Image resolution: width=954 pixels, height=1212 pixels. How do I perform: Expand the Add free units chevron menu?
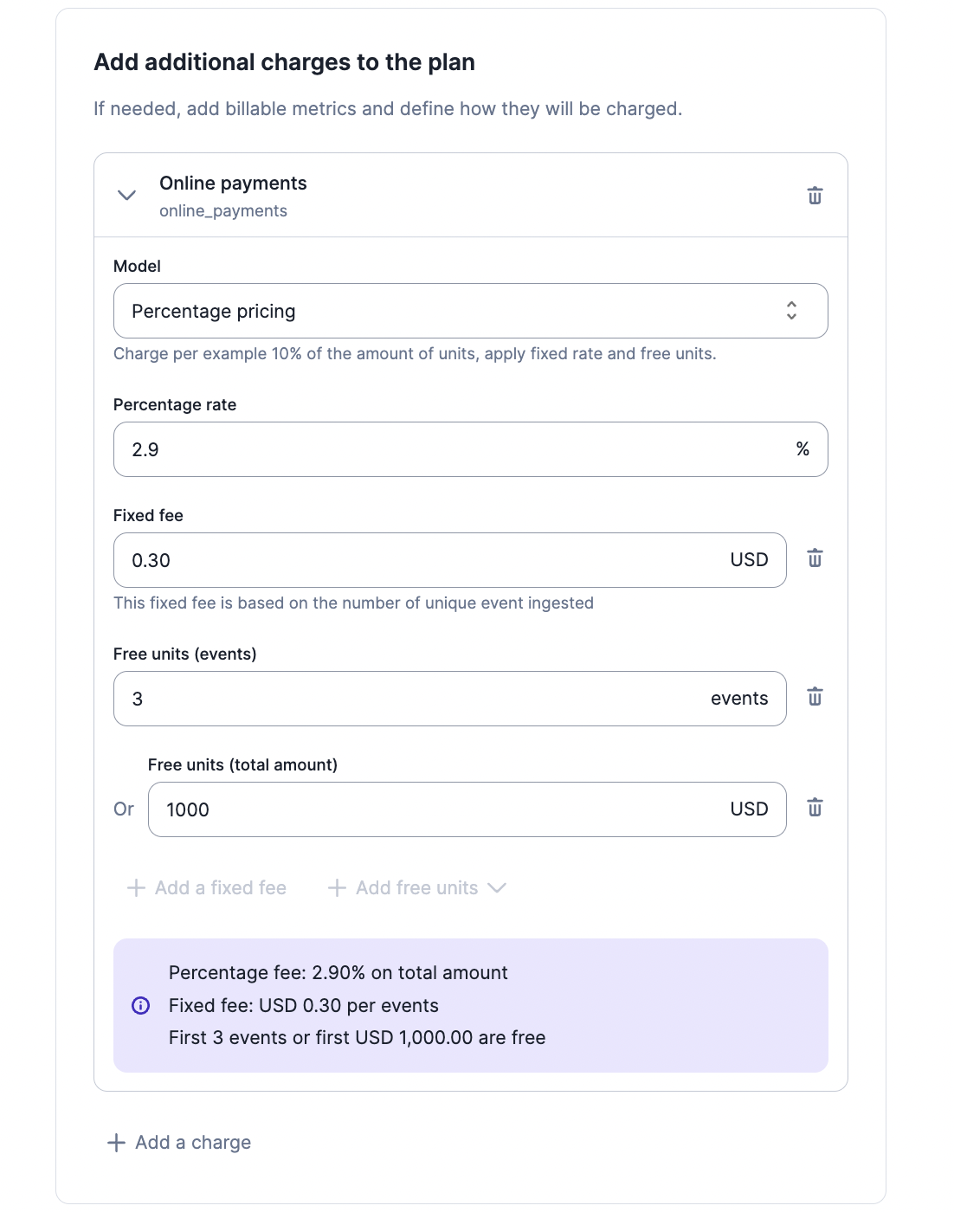497,887
